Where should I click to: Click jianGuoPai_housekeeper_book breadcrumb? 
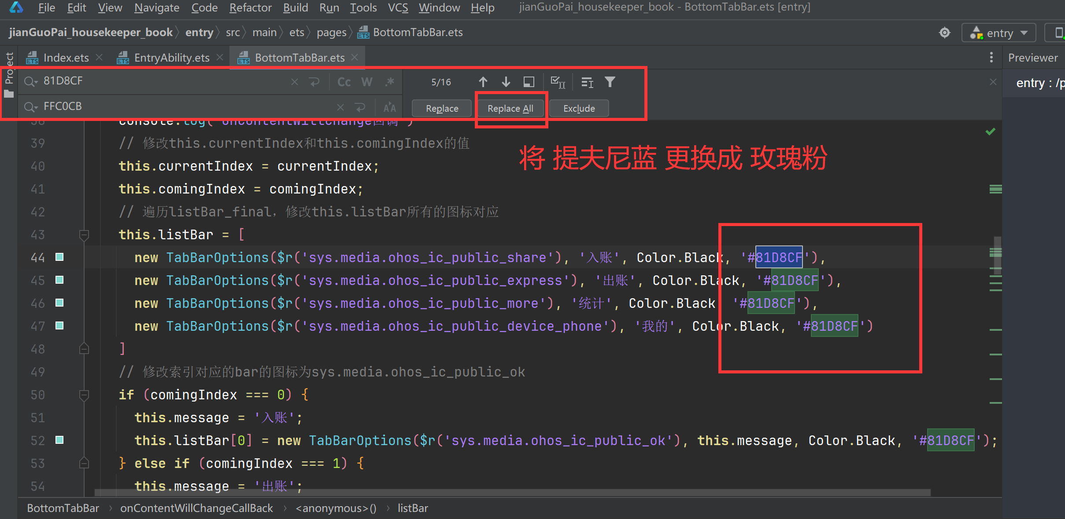91,33
